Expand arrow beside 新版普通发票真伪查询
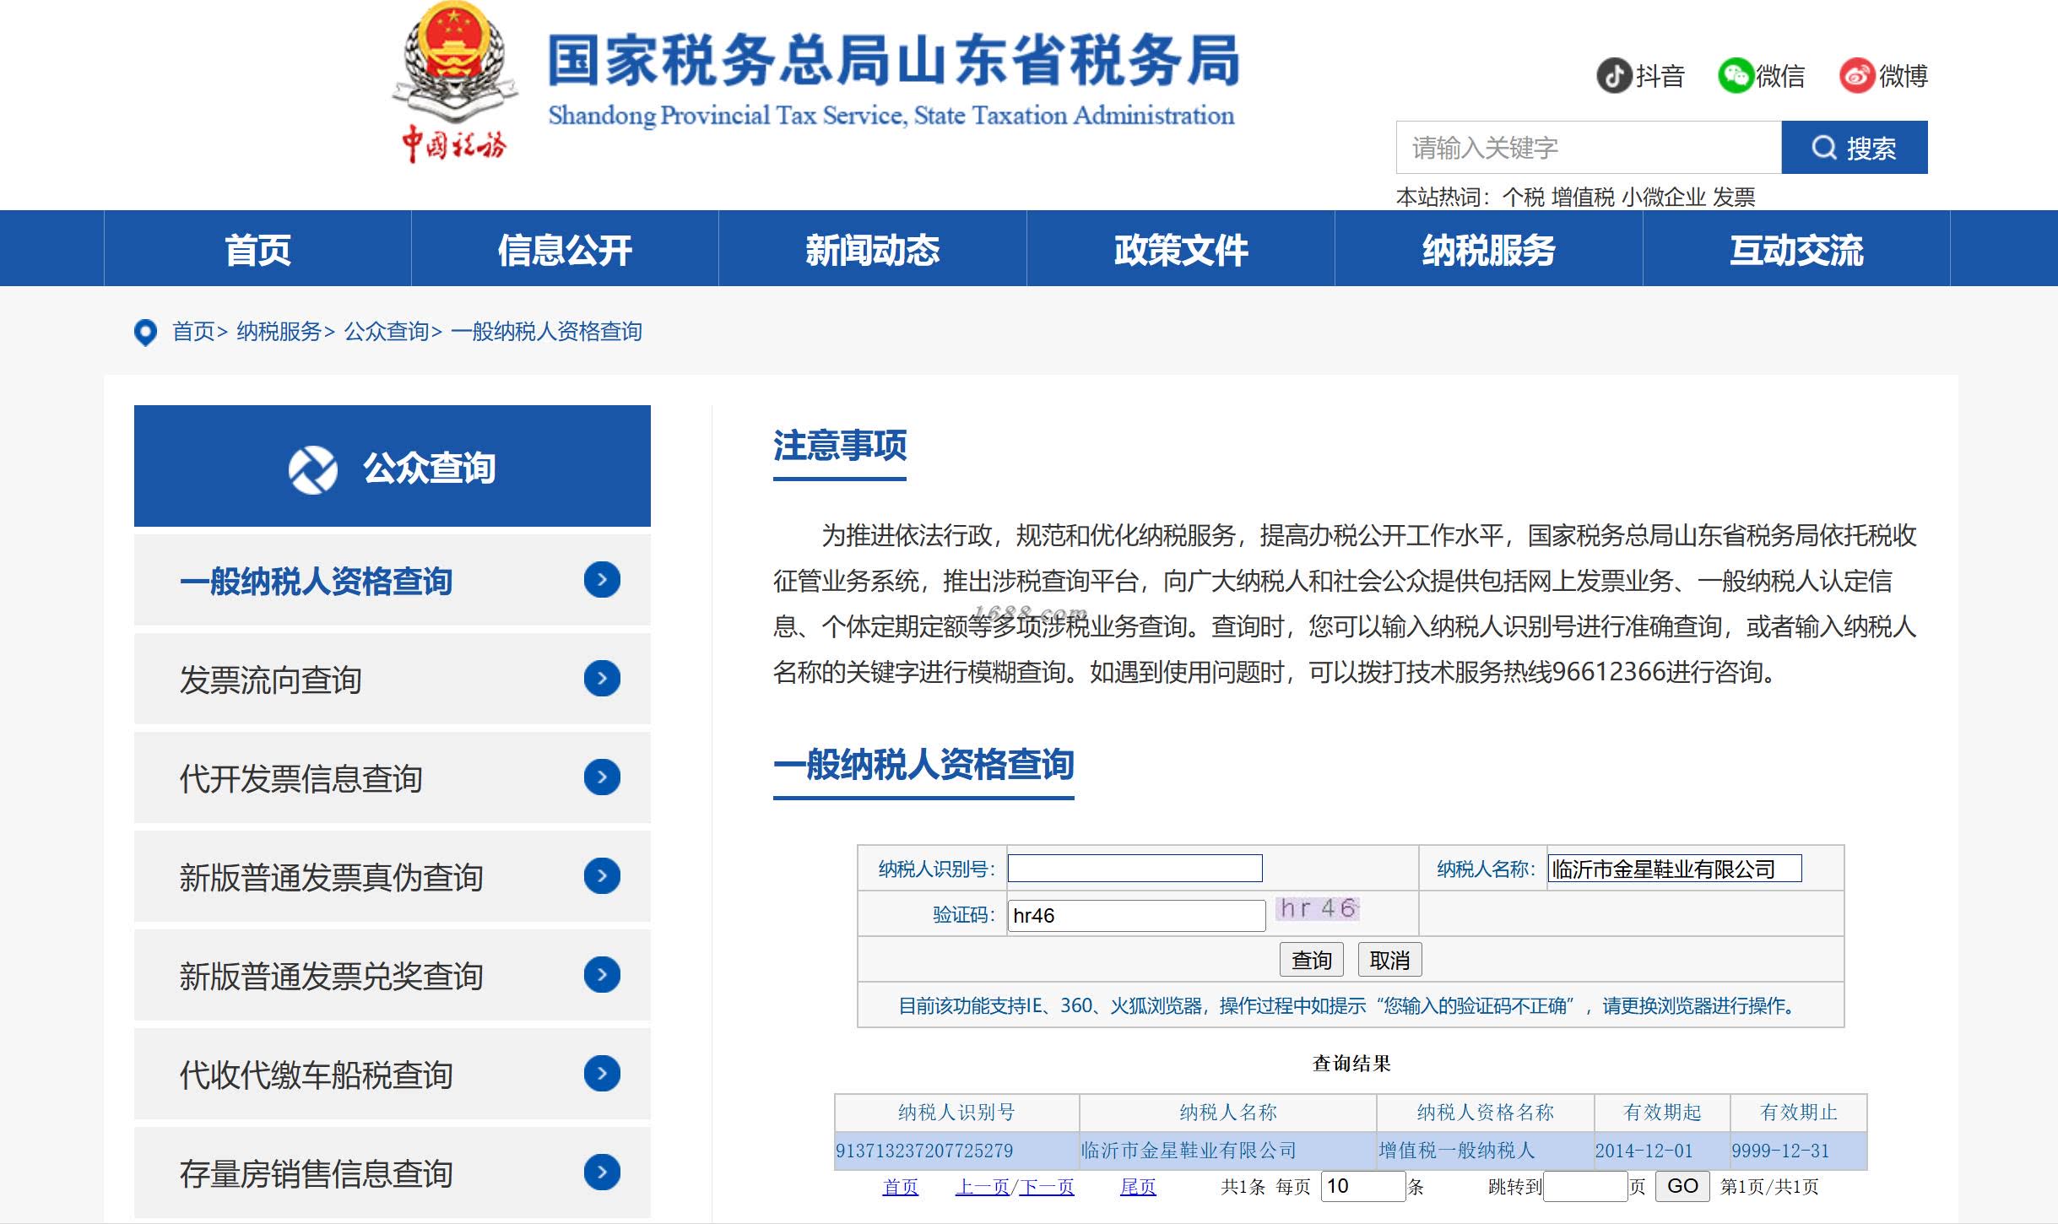The height and width of the screenshot is (1224, 2058). pos(602,876)
